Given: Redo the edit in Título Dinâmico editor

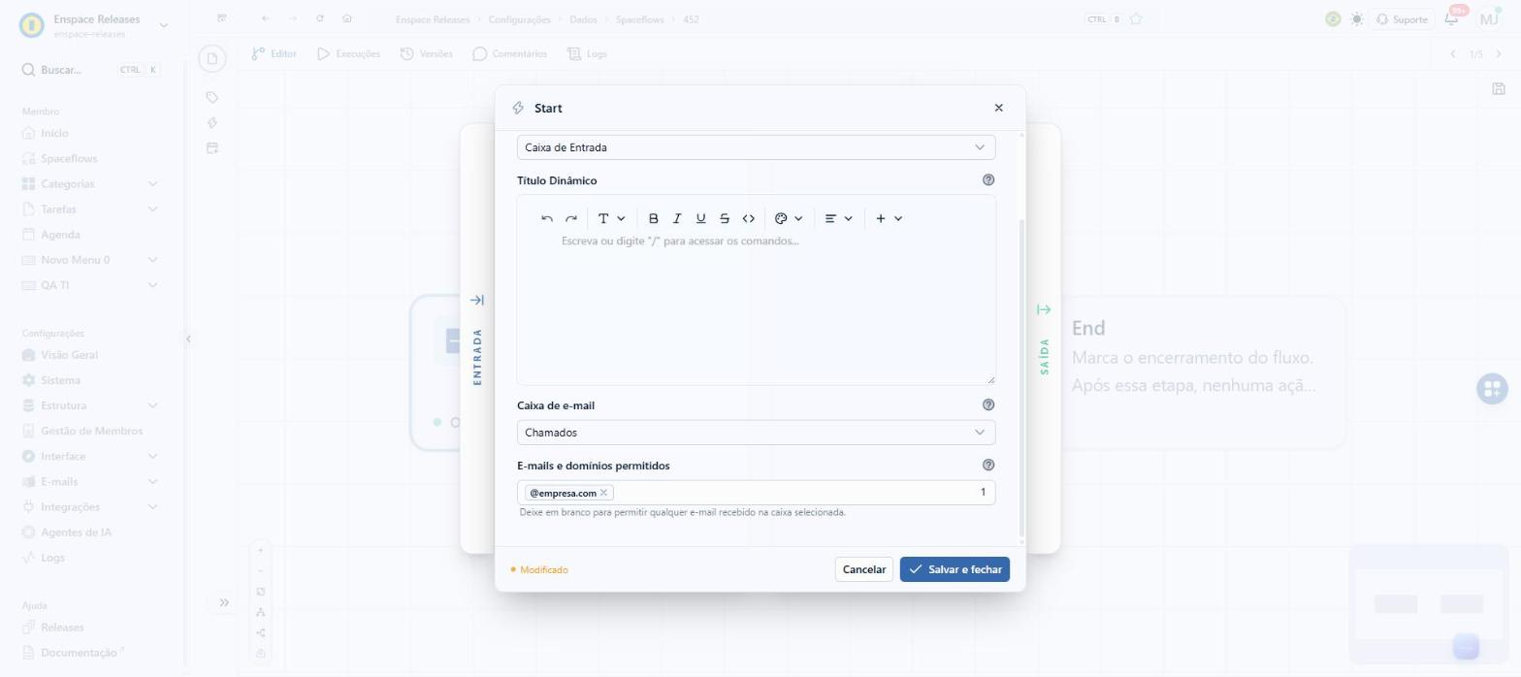Looking at the screenshot, I should (571, 219).
